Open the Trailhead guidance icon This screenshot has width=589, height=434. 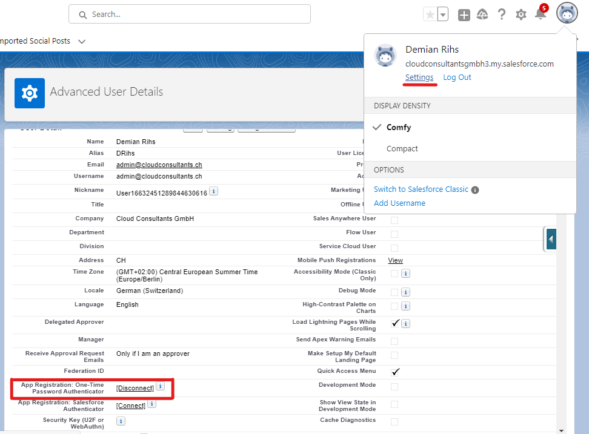tap(482, 15)
